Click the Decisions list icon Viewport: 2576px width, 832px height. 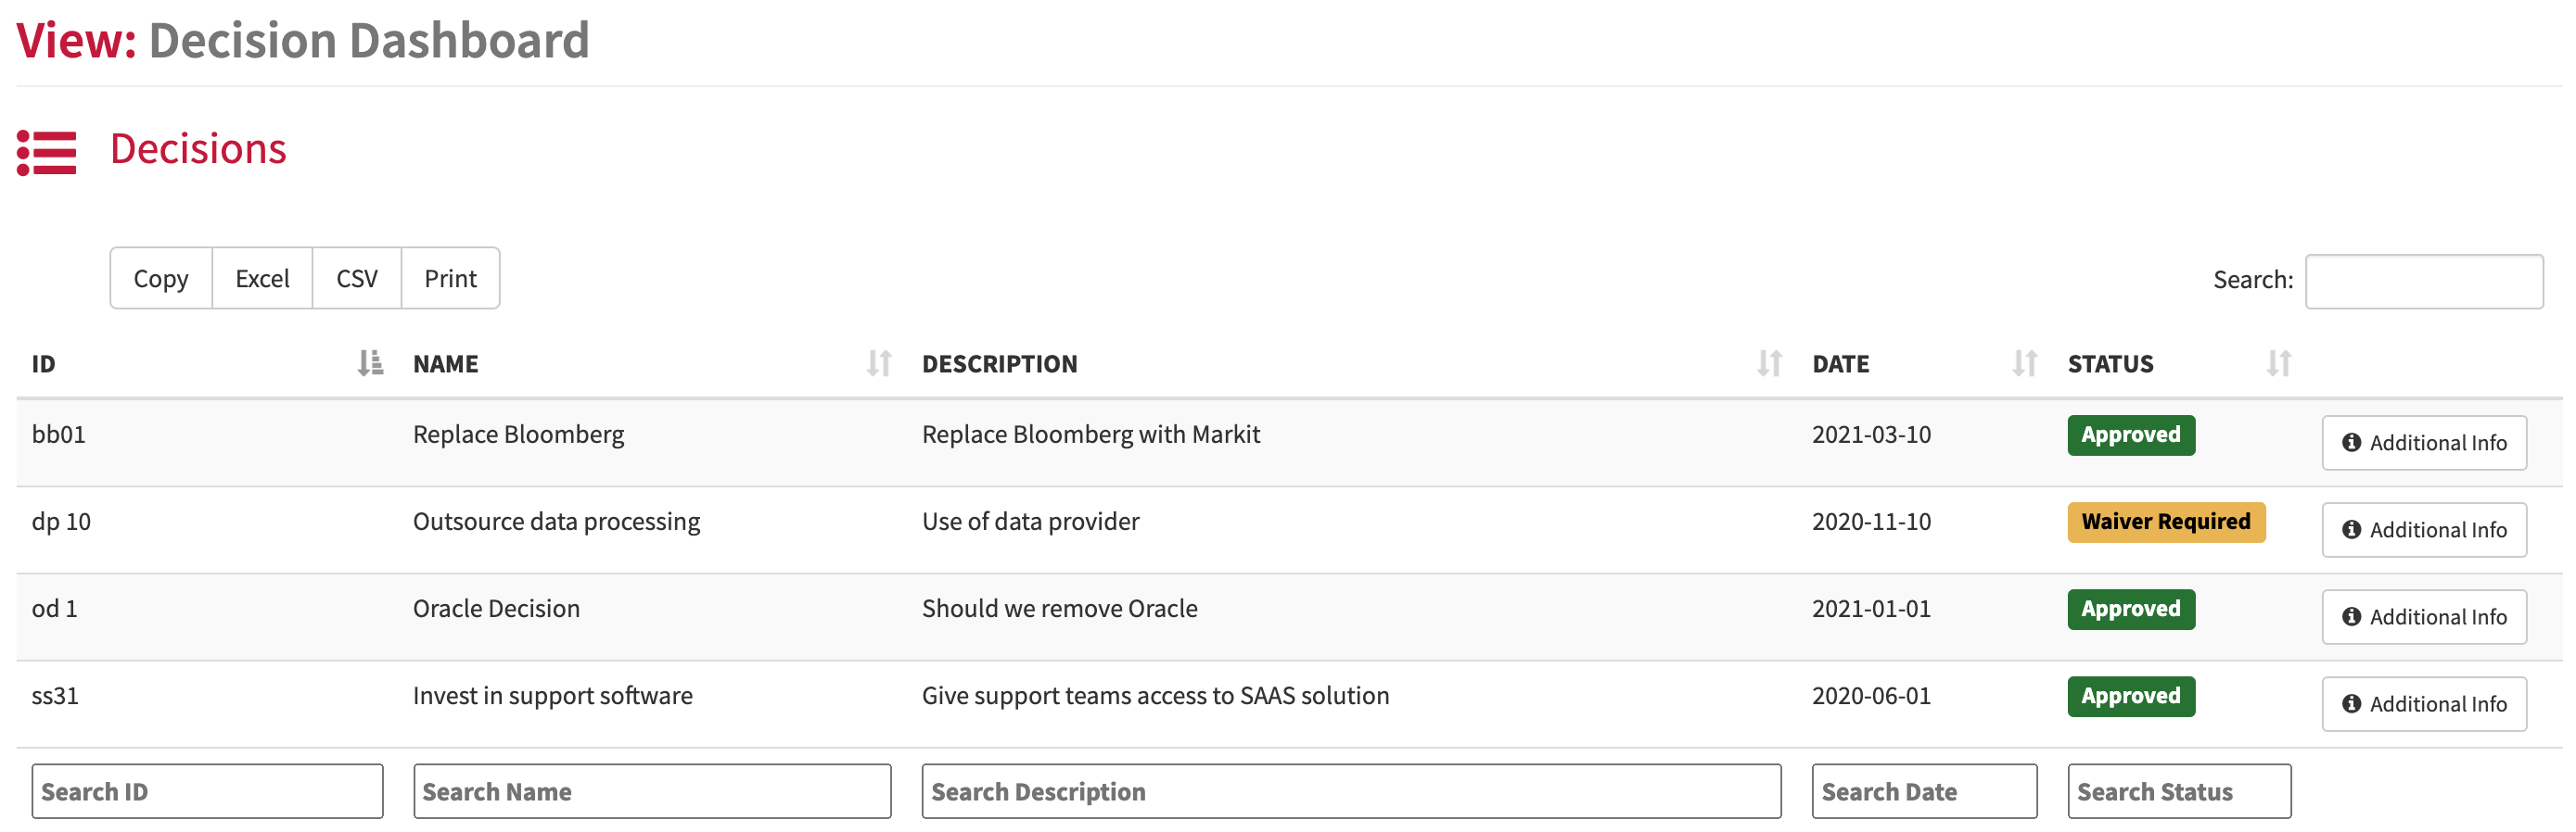click(46, 152)
